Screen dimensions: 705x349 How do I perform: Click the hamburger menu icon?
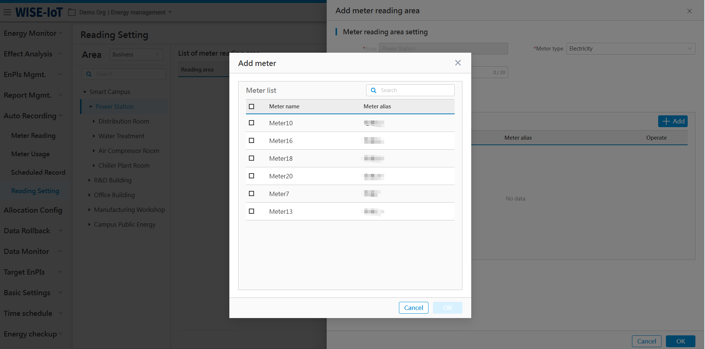tap(7, 13)
